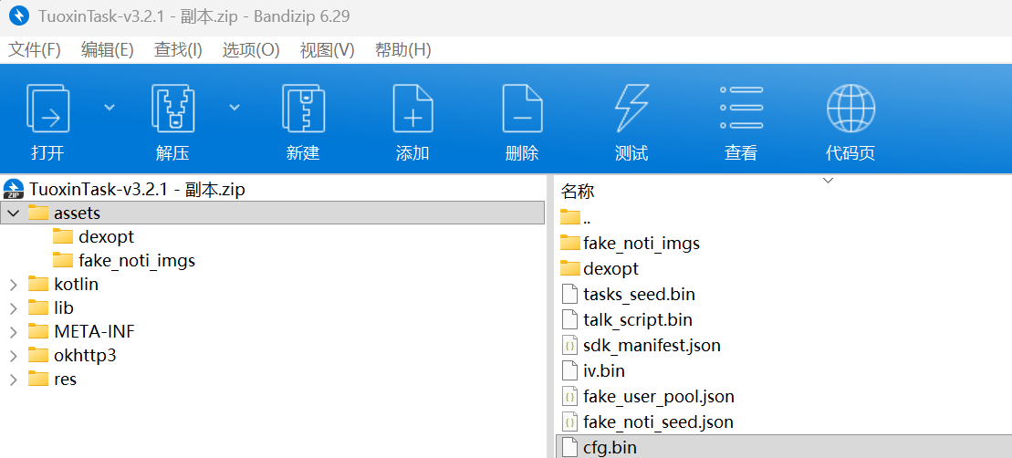1012x458 pixels.
Task: Click the 名称 column header
Action: coord(578,191)
